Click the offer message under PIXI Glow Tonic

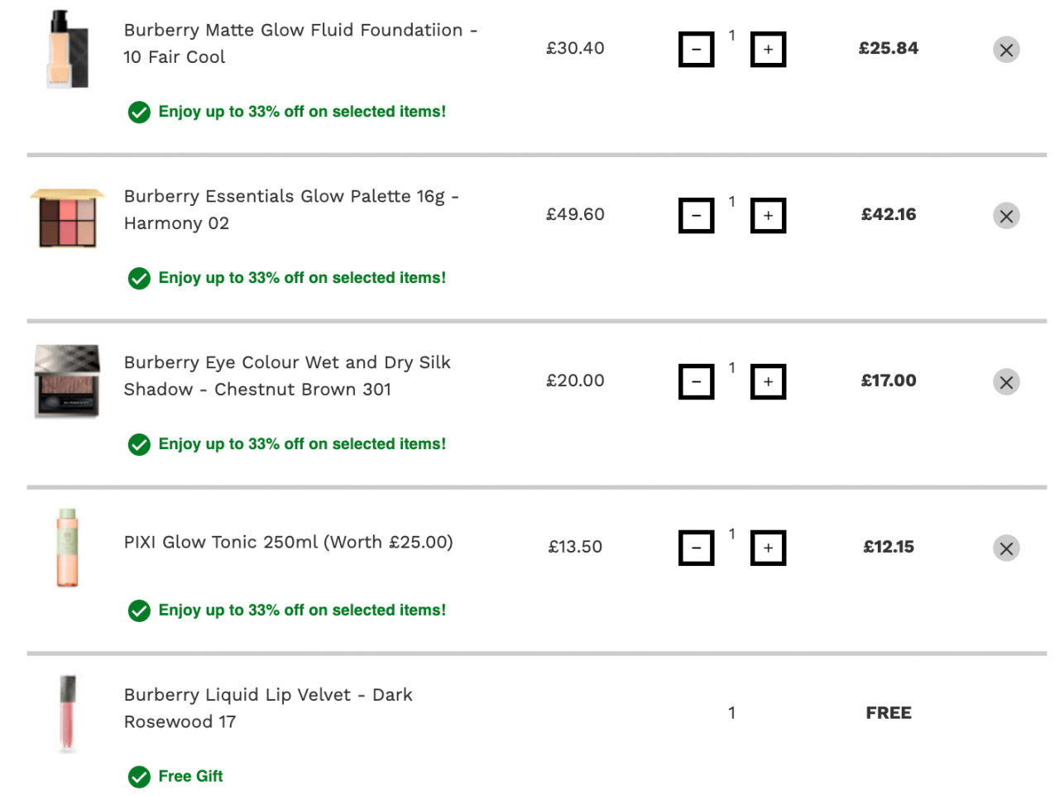pyautogui.click(x=302, y=611)
